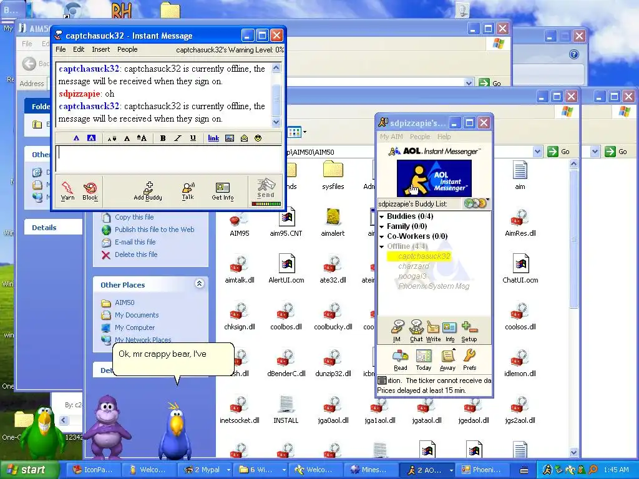Screen dimensions: 639x479
Task: Click the Warn icon in the IM window
Action: [x=67, y=191]
